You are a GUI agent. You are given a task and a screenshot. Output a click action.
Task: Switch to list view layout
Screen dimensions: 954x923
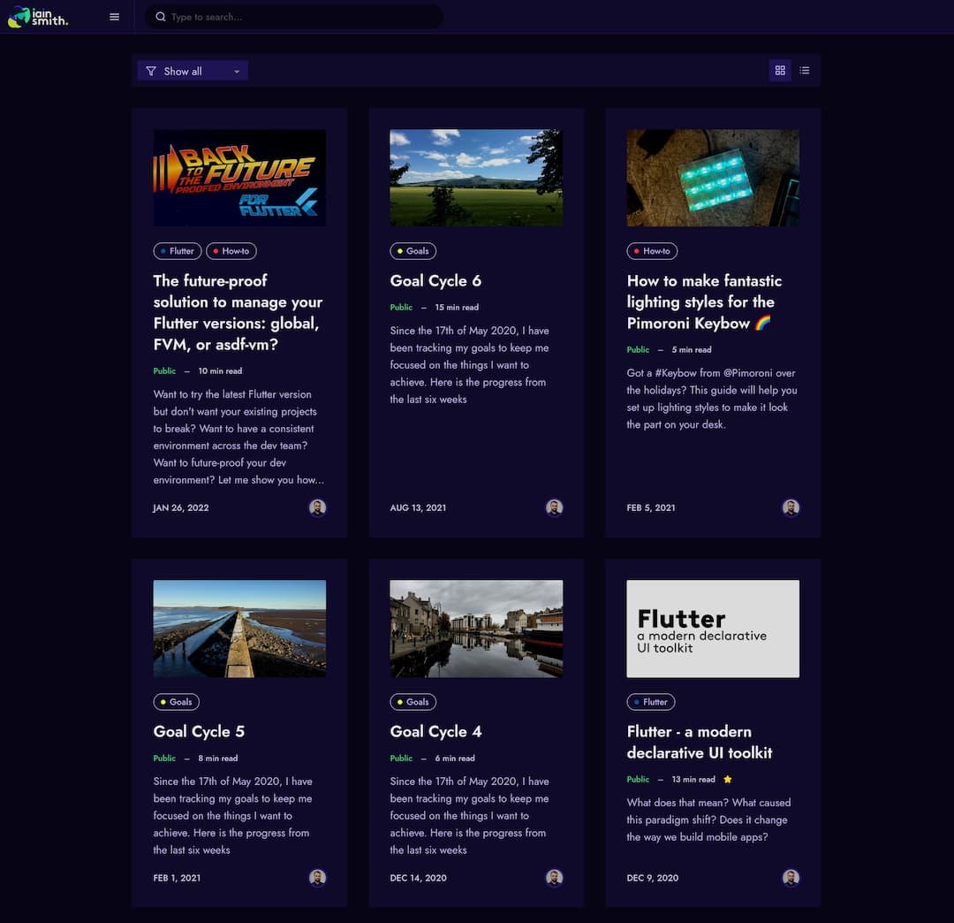805,70
